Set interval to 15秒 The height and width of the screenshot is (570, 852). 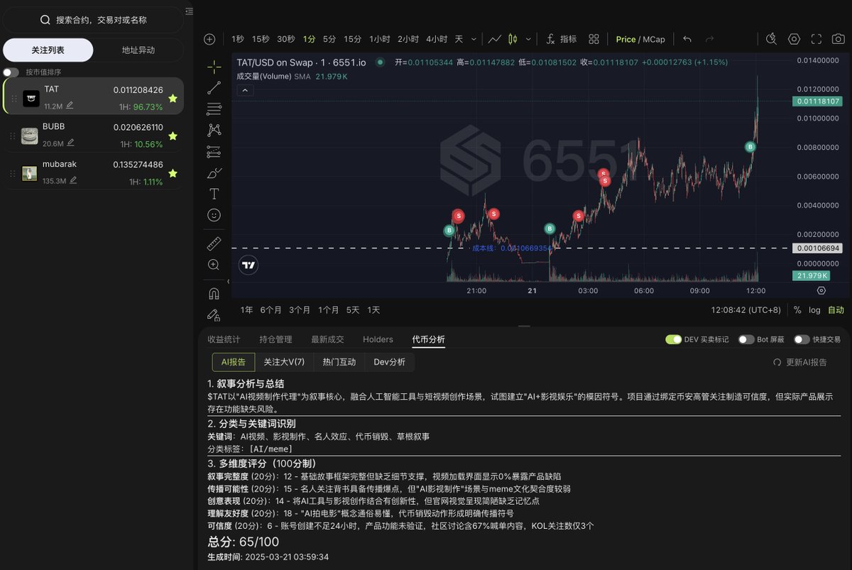tap(261, 39)
